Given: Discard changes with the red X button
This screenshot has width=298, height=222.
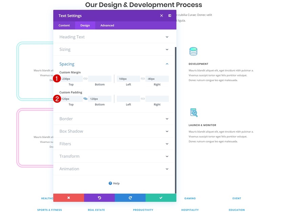Looking at the screenshot, I should coord(68,198).
